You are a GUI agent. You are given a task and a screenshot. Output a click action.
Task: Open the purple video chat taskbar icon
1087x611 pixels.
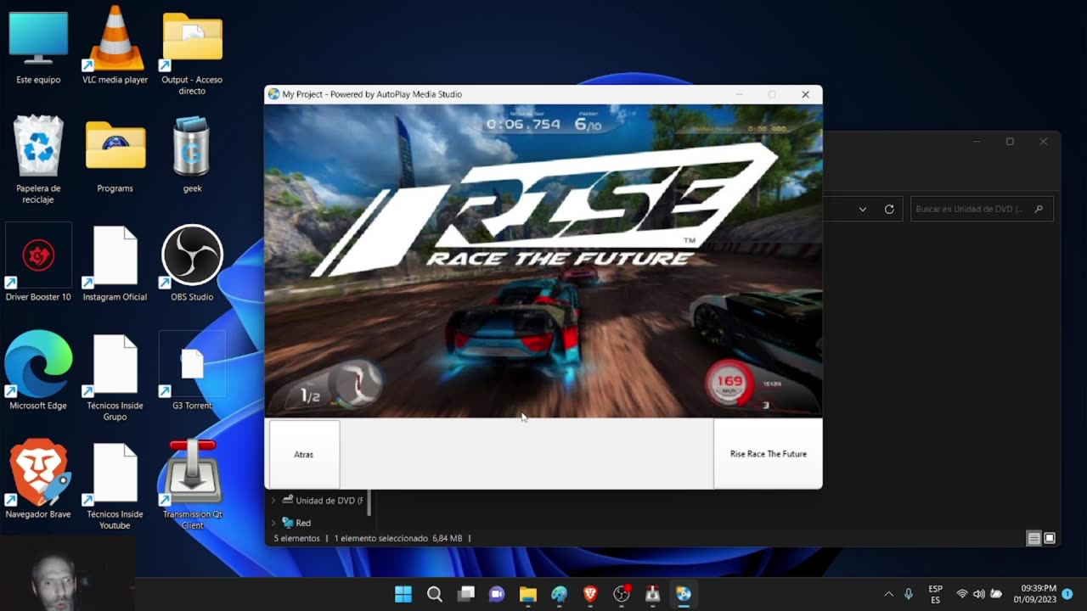(497, 594)
